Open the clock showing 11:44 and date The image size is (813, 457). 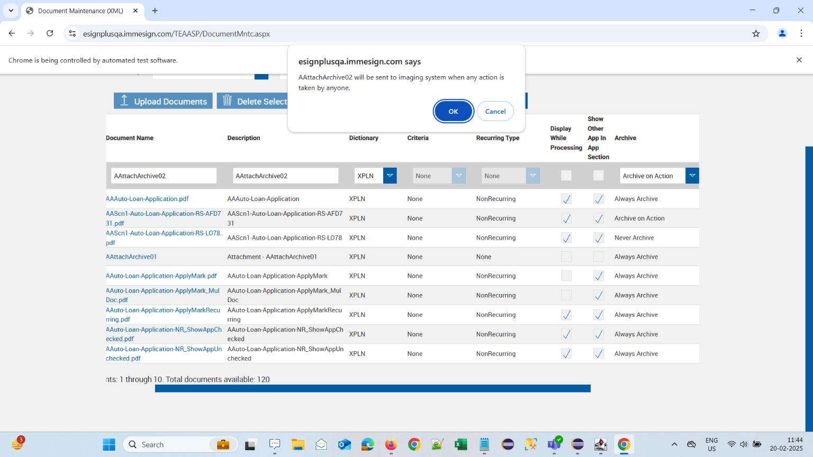coord(786,444)
